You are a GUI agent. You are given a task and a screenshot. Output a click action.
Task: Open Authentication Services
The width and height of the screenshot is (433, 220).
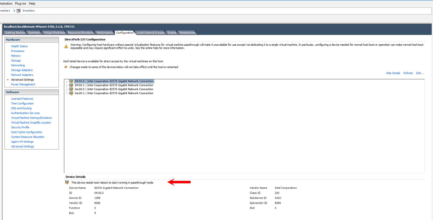(25, 113)
